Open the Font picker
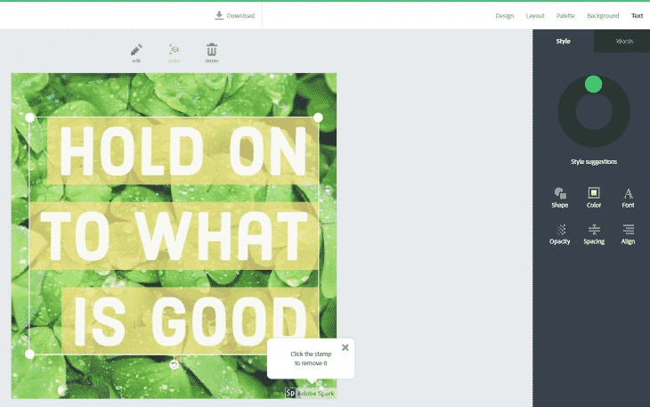650x407 pixels. [628, 198]
